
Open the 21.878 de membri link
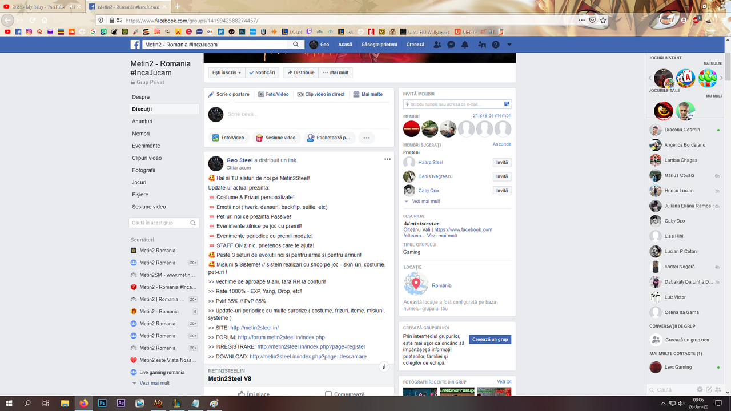click(492, 115)
